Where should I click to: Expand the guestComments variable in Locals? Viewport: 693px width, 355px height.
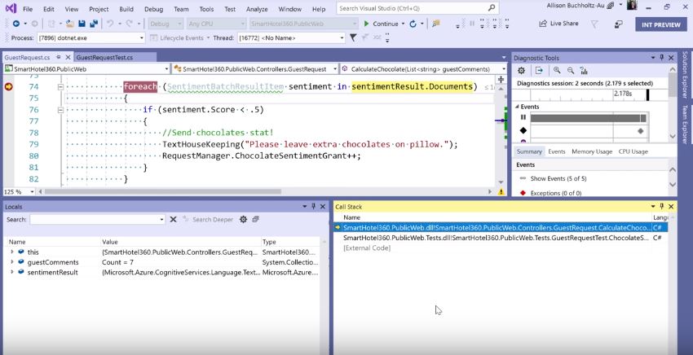12,262
